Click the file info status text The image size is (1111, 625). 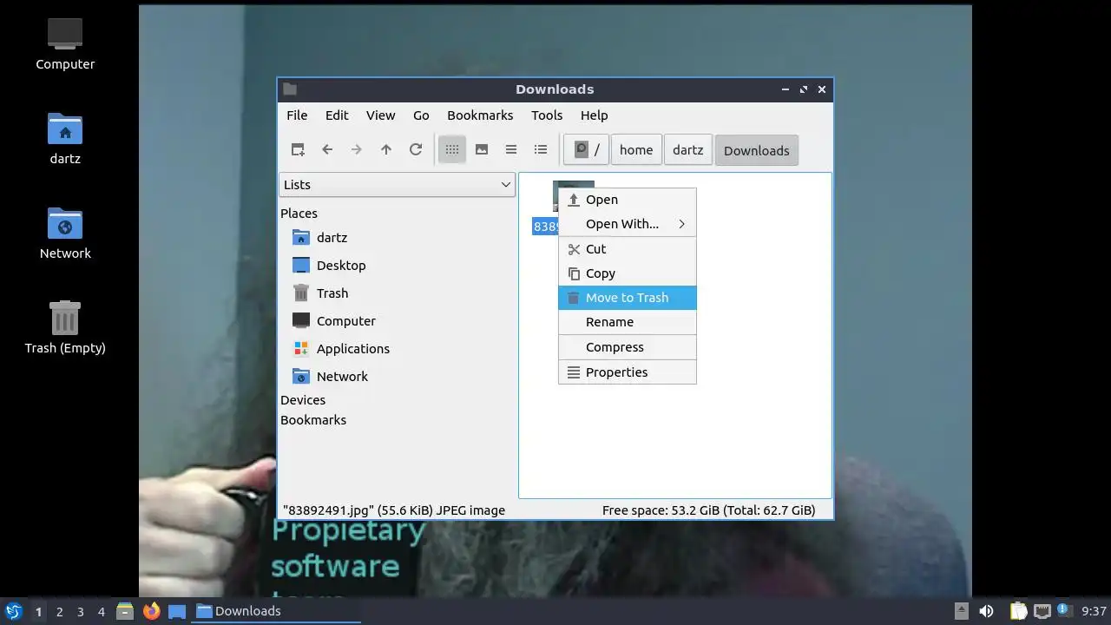[x=394, y=510]
